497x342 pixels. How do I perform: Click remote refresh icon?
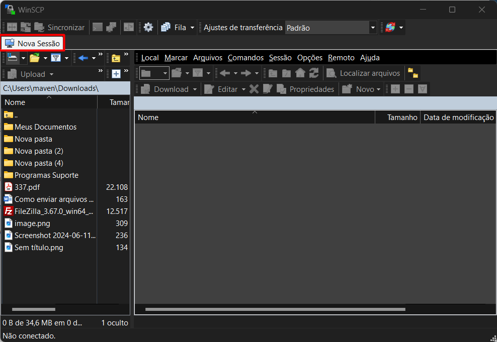314,73
